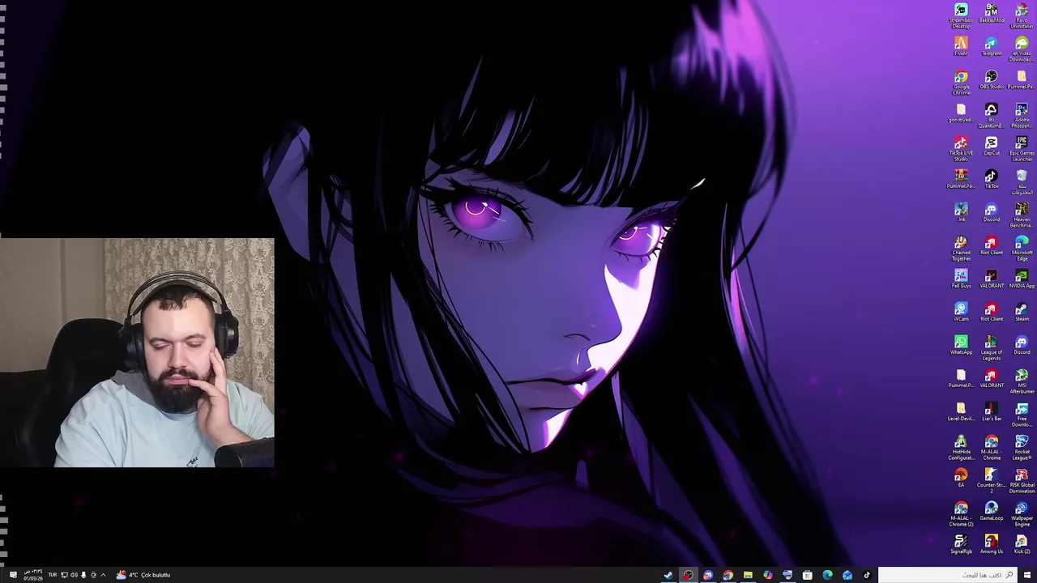Viewport: 1037px width, 583px height.
Task: Select the Free Download Manager icon
Action: click(x=1022, y=415)
